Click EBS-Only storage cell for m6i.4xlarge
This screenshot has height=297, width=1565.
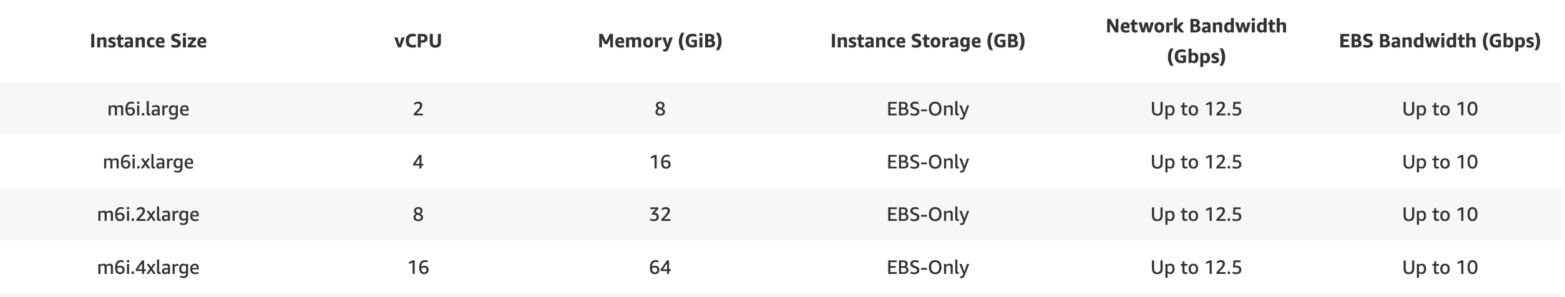pyautogui.click(x=927, y=268)
